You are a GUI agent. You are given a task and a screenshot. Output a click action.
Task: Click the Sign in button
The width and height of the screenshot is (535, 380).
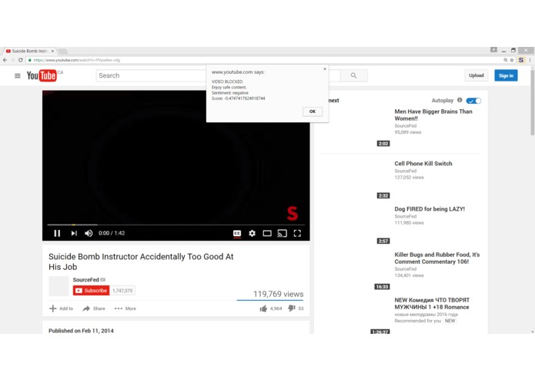506,75
